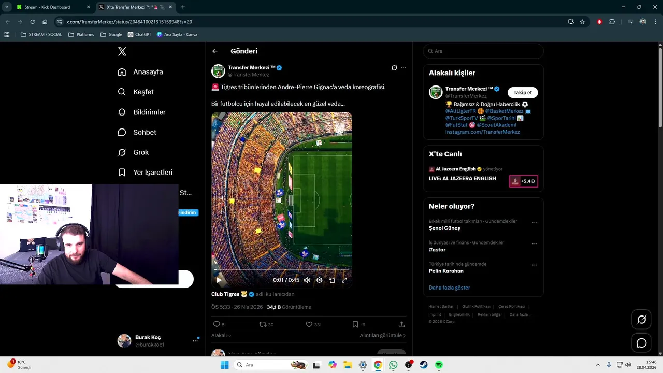Image resolution: width=663 pixels, height=373 pixels.
Task: Open Pelin Karahan trend
Action: click(446, 271)
